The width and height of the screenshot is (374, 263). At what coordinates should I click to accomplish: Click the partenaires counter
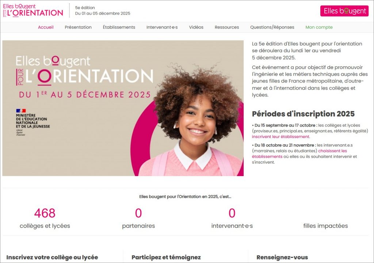[138, 218]
